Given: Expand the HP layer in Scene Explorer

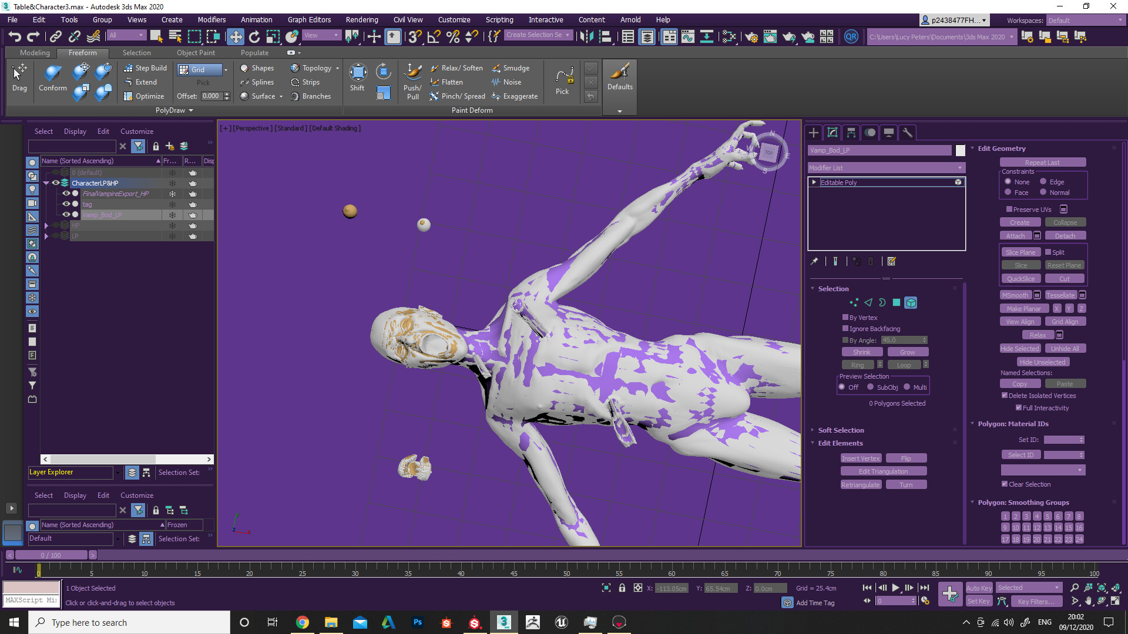Looking at the screenshot, I should (x=46, y=225).
